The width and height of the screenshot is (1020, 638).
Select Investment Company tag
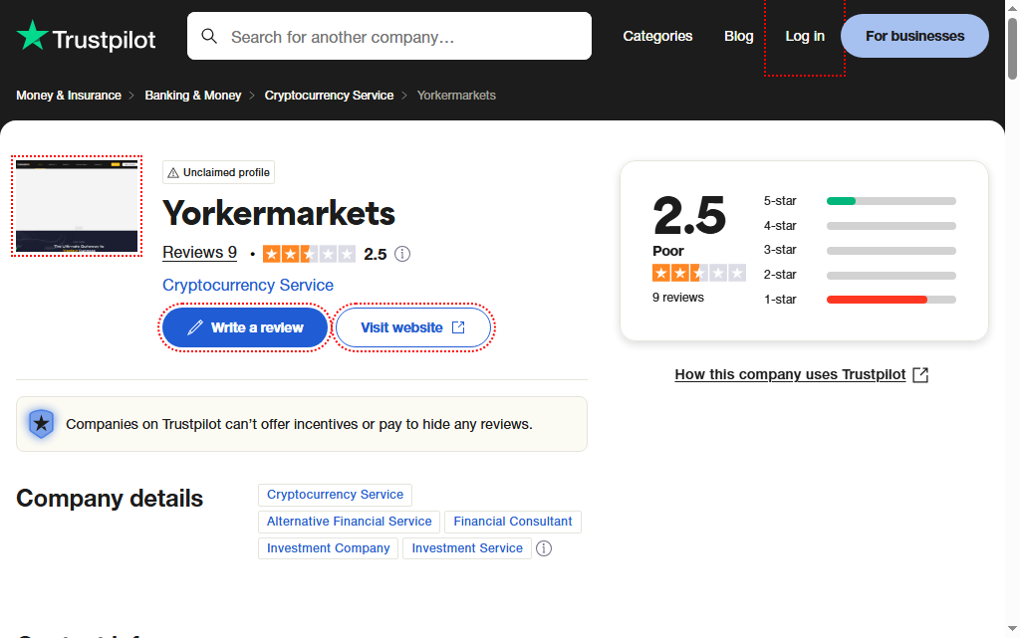click(x=328, y=548)
